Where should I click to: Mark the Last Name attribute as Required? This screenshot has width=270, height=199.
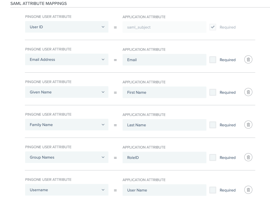click(x=213, y=125)
